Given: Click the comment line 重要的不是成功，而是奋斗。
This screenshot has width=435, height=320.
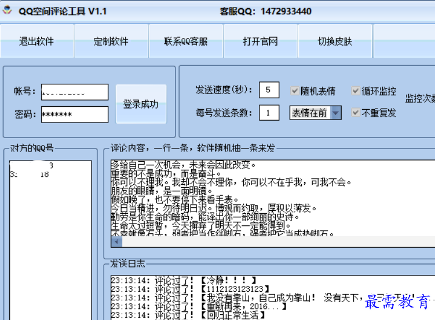Looking at the screenshot, I should [166, 174].
